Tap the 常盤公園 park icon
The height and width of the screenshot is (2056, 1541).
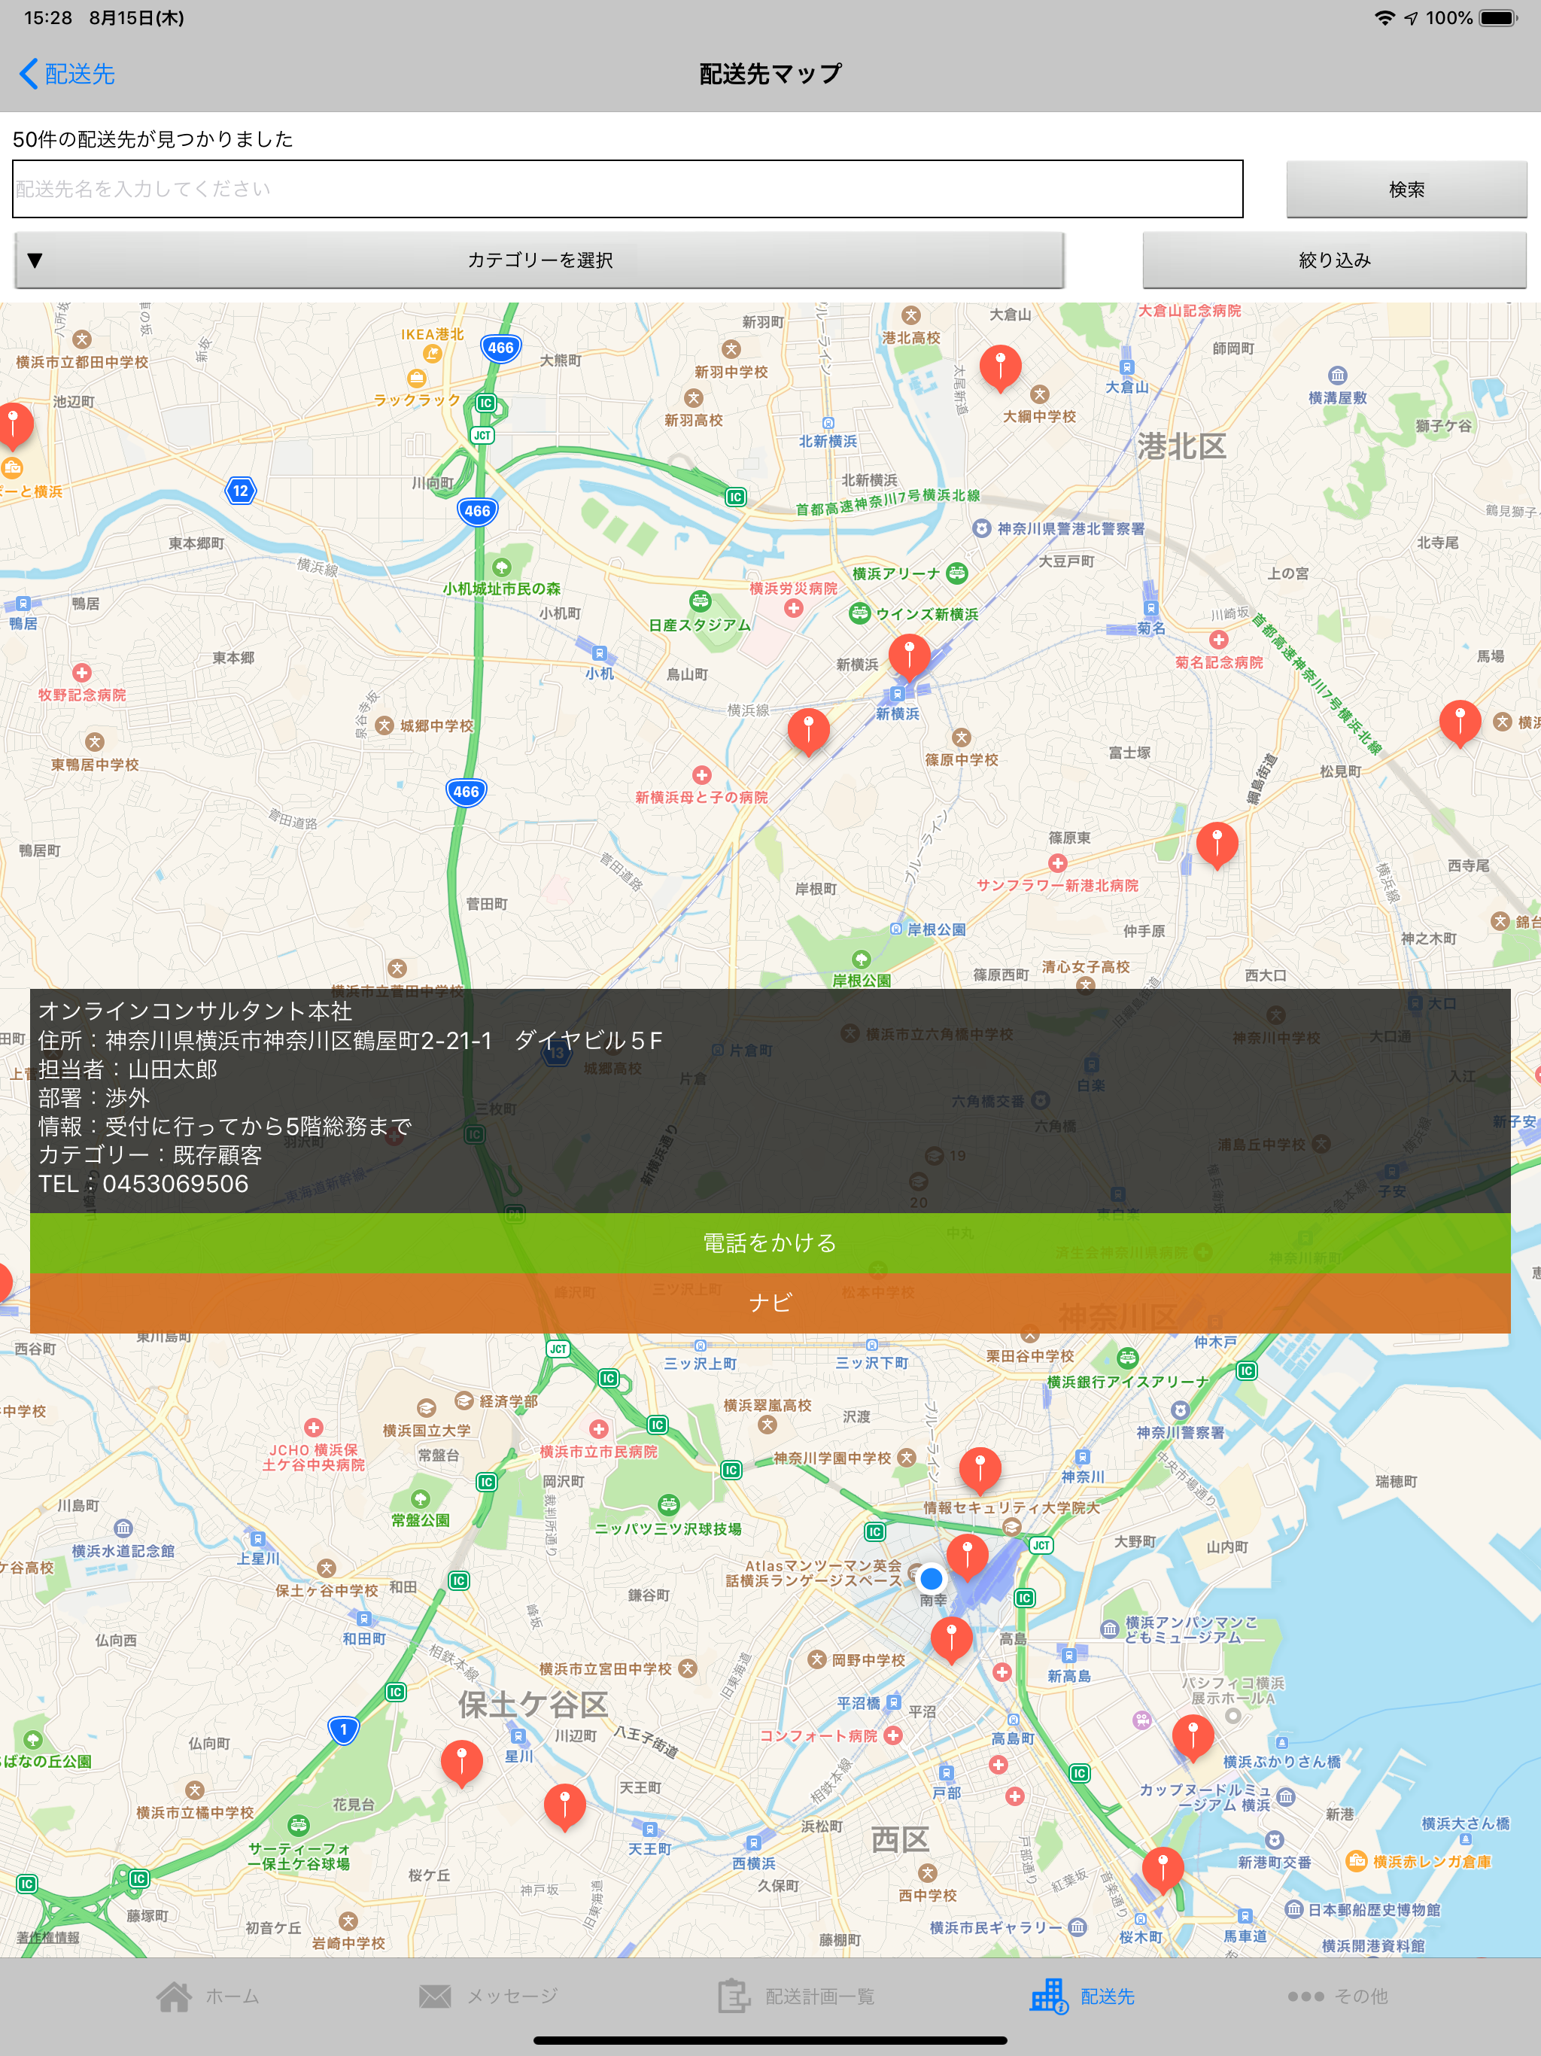[x=420, y=1498]
